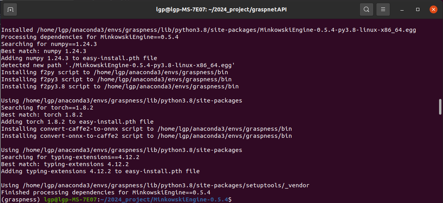Click the 'Installing f2py3.8 script' line
Screen dimensions: 443x203
(120, 86)
